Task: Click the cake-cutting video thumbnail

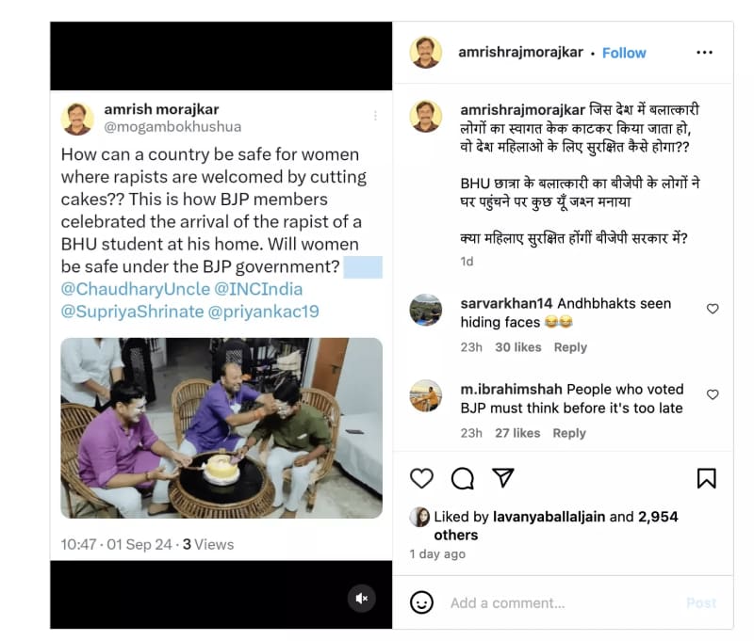Action: point(221,427)
